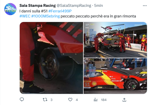Click the Sala Stampa Racing display name
The width and height of the screenshot is (151, 105).
[x=37, y=6]
